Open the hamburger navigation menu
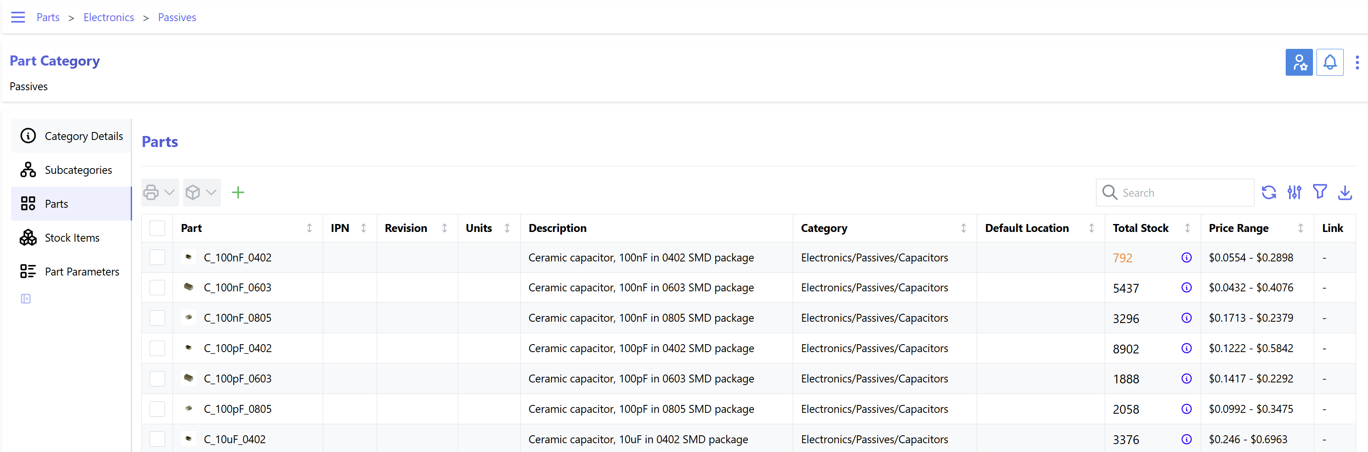The height and width of the screenshot is (452, 1368). (18, 18)
